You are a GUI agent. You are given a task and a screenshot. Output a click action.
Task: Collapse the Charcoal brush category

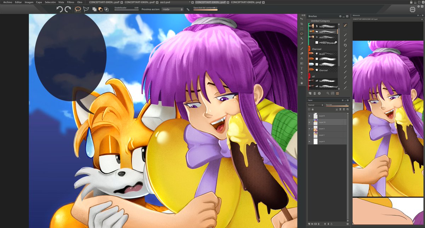click(x=310, y=49)
